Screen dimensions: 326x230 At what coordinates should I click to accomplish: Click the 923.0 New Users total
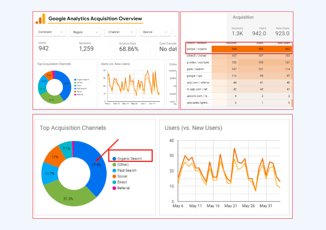(x=282, y=33)
